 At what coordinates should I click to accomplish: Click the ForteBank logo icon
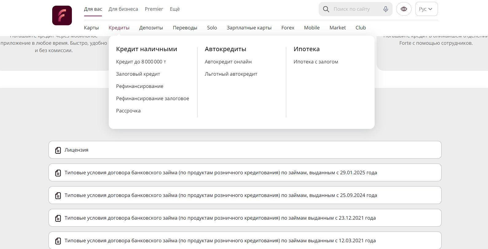click(x=62, y=15)
